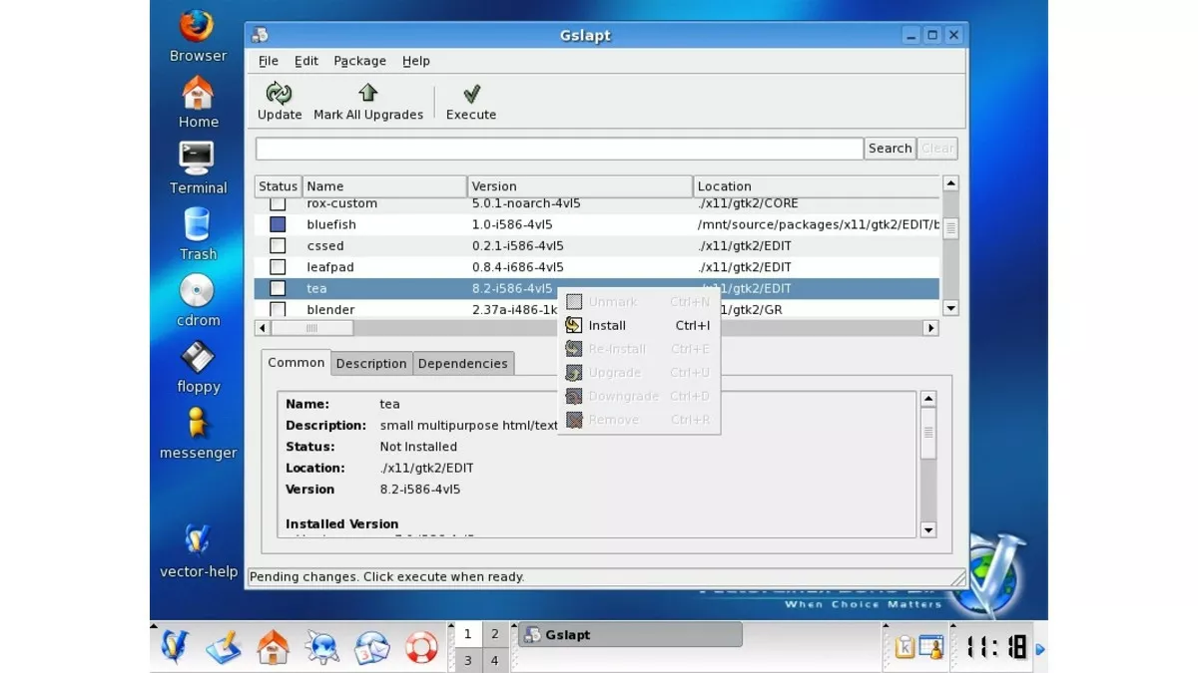
Task: Sort by the Location column header
Action: point(817,186)
